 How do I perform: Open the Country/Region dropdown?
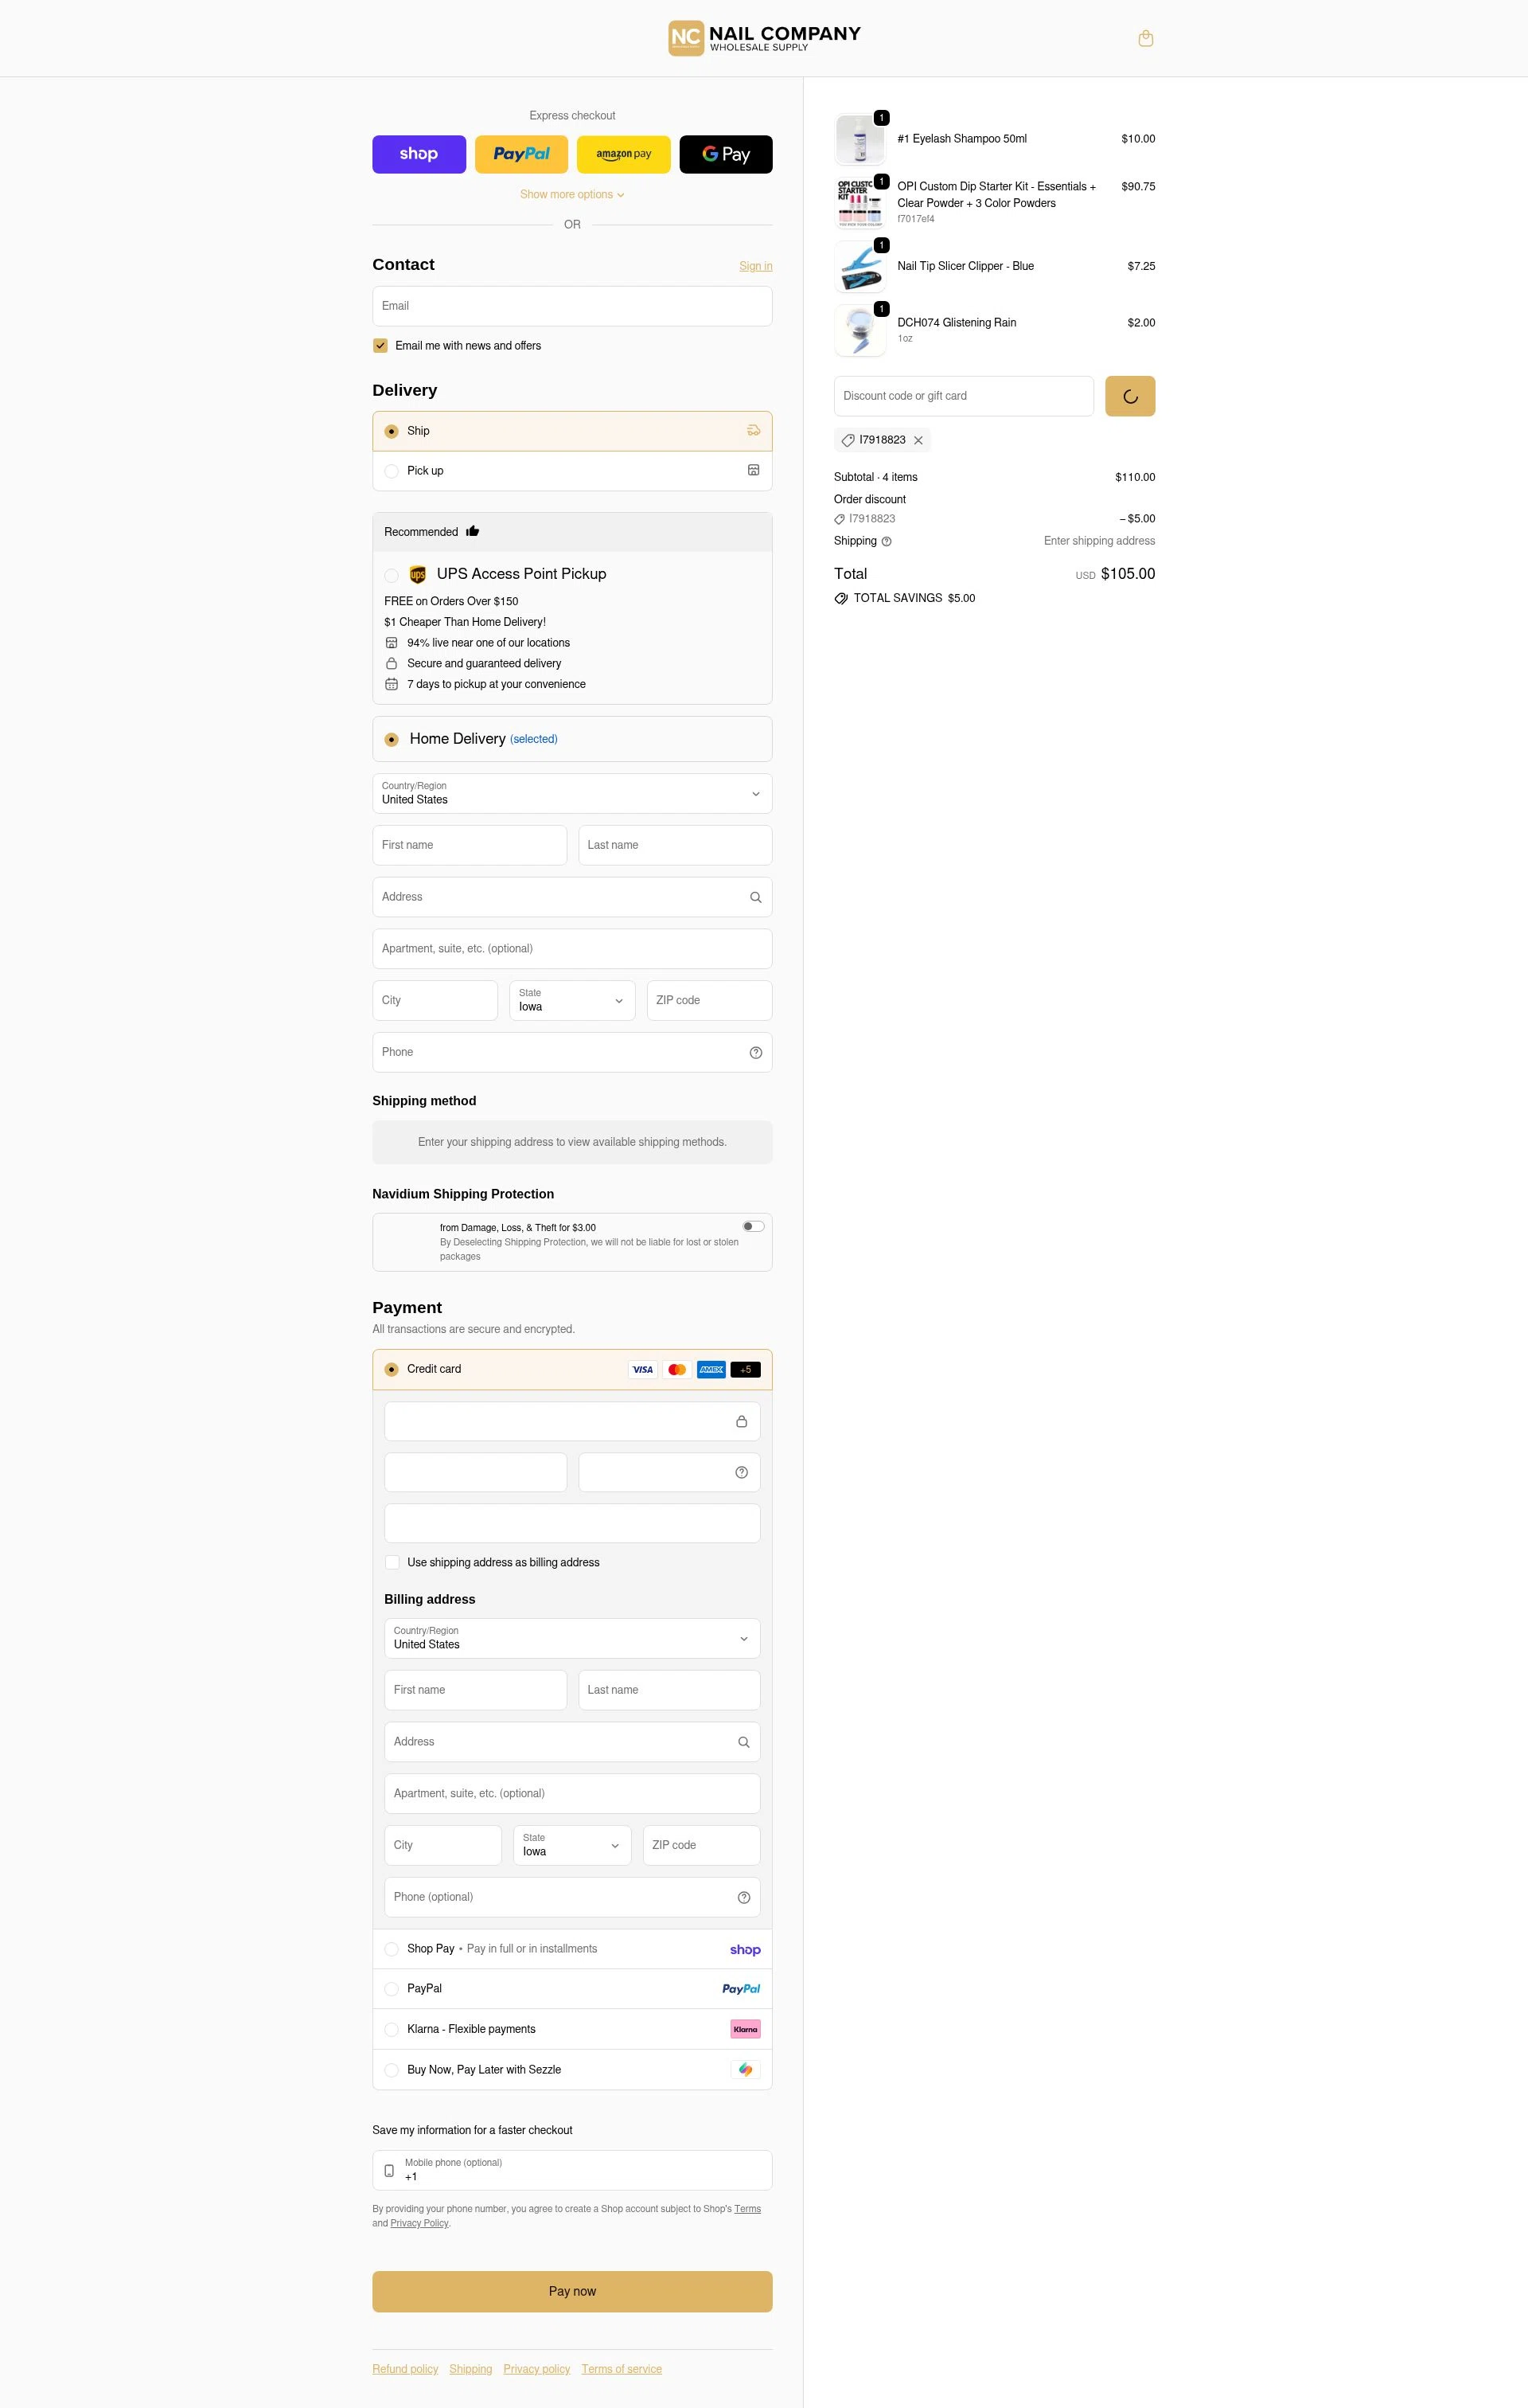571,793
